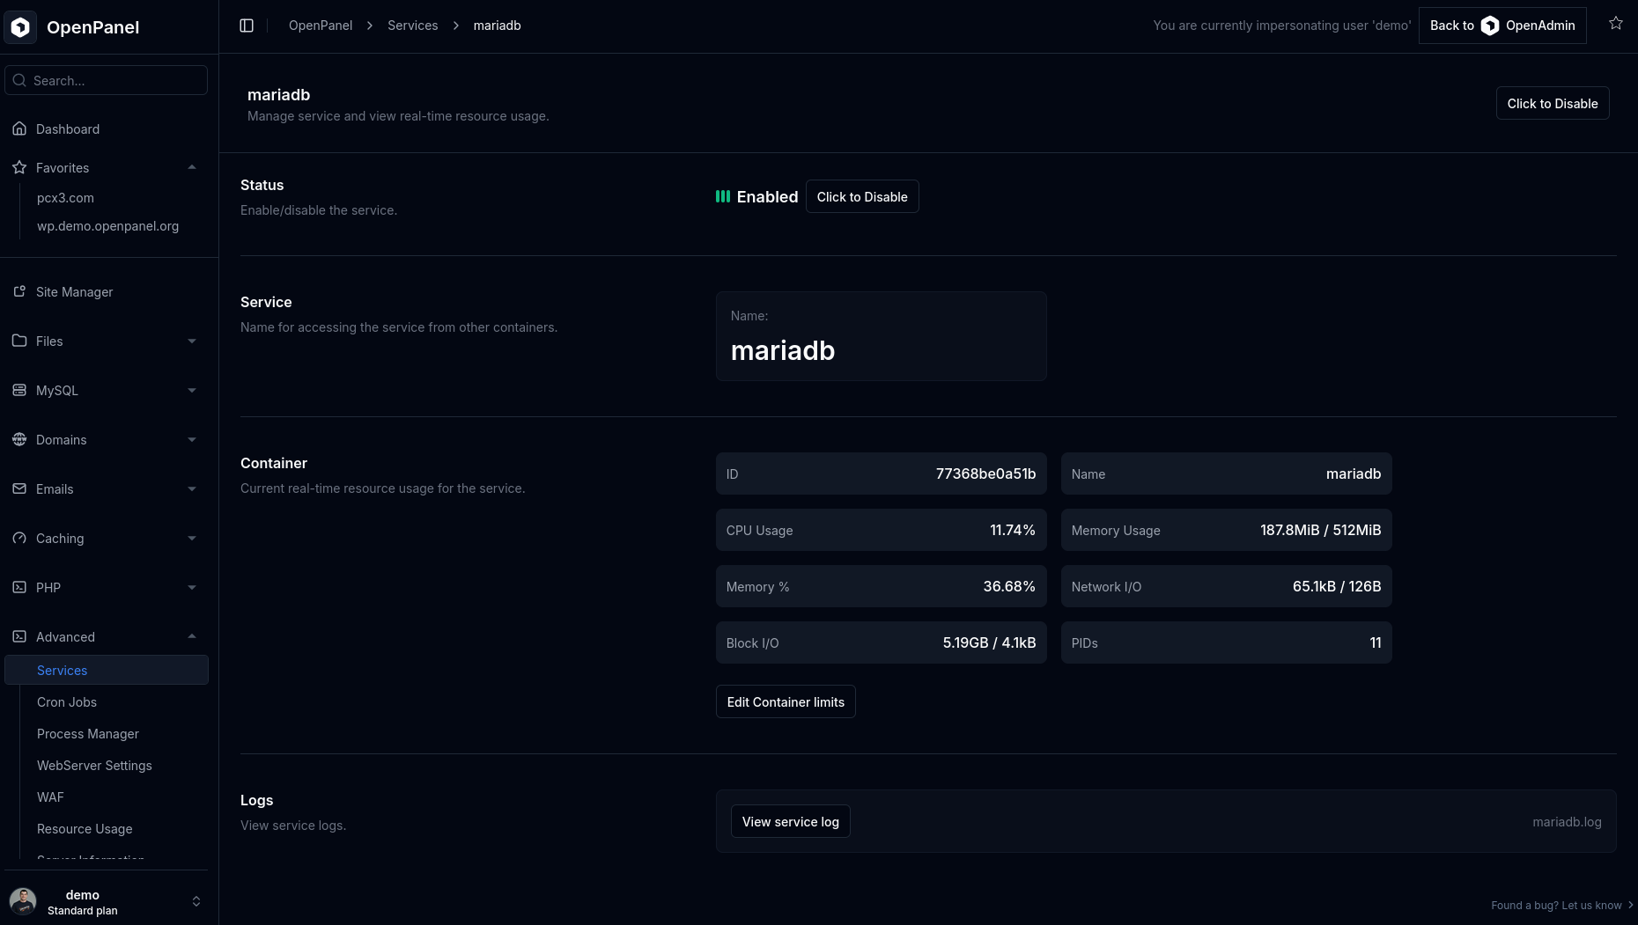Click the mariadb.log file name
This screenshot has width=1638, height=925.
[x=1567, y=821]
